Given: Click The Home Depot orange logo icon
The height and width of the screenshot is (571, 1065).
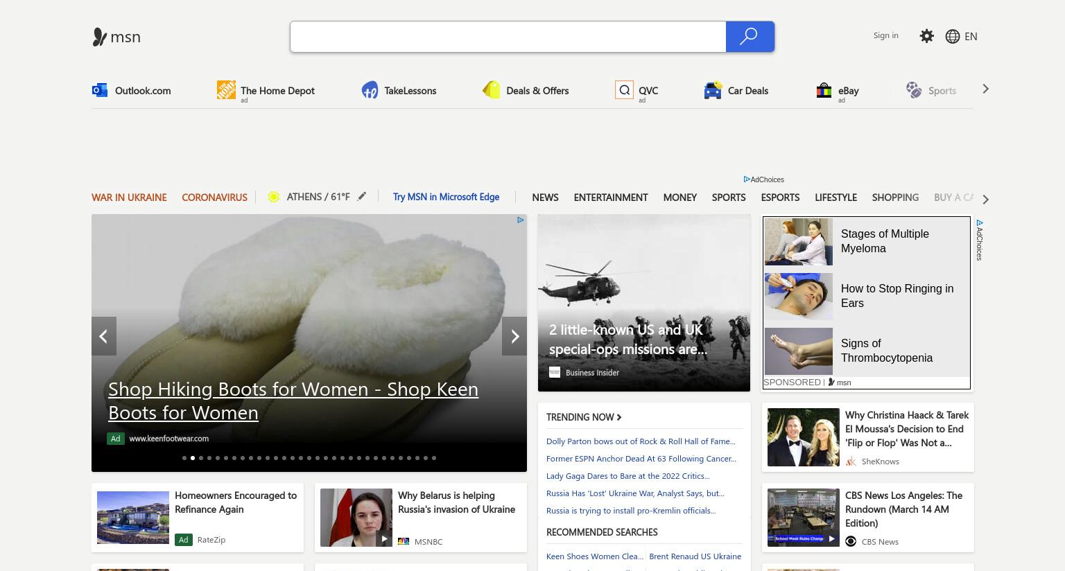Looking at the screenshot, I should (x=226, y=89).
